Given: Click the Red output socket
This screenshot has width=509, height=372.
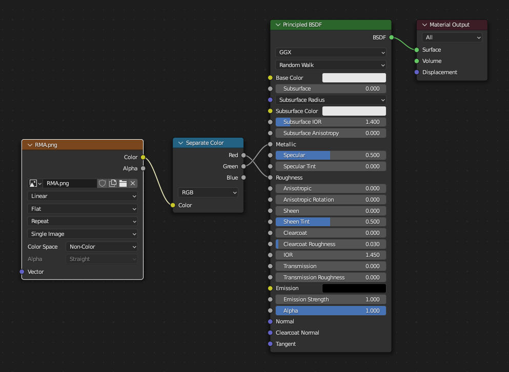Looking at the screenshot, I should pos(243,155).
